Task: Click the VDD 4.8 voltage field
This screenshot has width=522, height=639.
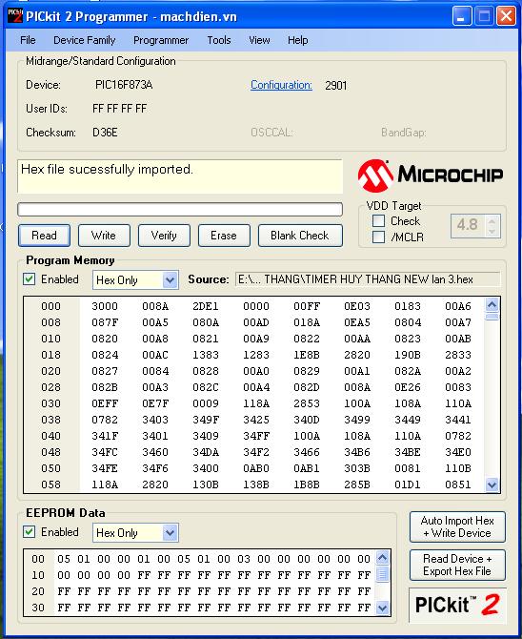Action: click(469, 225)
